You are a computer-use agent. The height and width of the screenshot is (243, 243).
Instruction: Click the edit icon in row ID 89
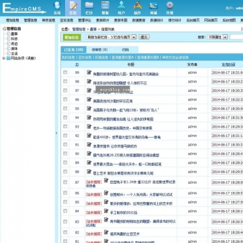pos(89,162)
